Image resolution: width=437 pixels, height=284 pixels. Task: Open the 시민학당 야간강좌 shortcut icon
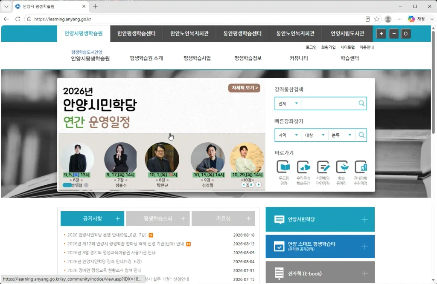point(323,167)
